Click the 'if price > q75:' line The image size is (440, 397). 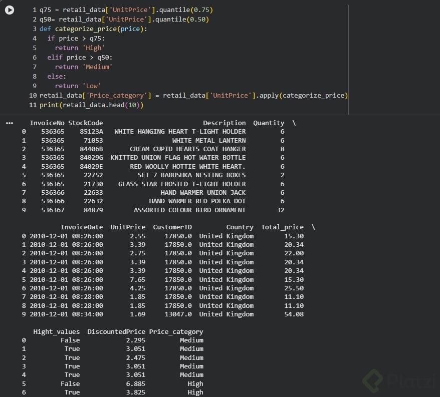(x=76, y=39)
